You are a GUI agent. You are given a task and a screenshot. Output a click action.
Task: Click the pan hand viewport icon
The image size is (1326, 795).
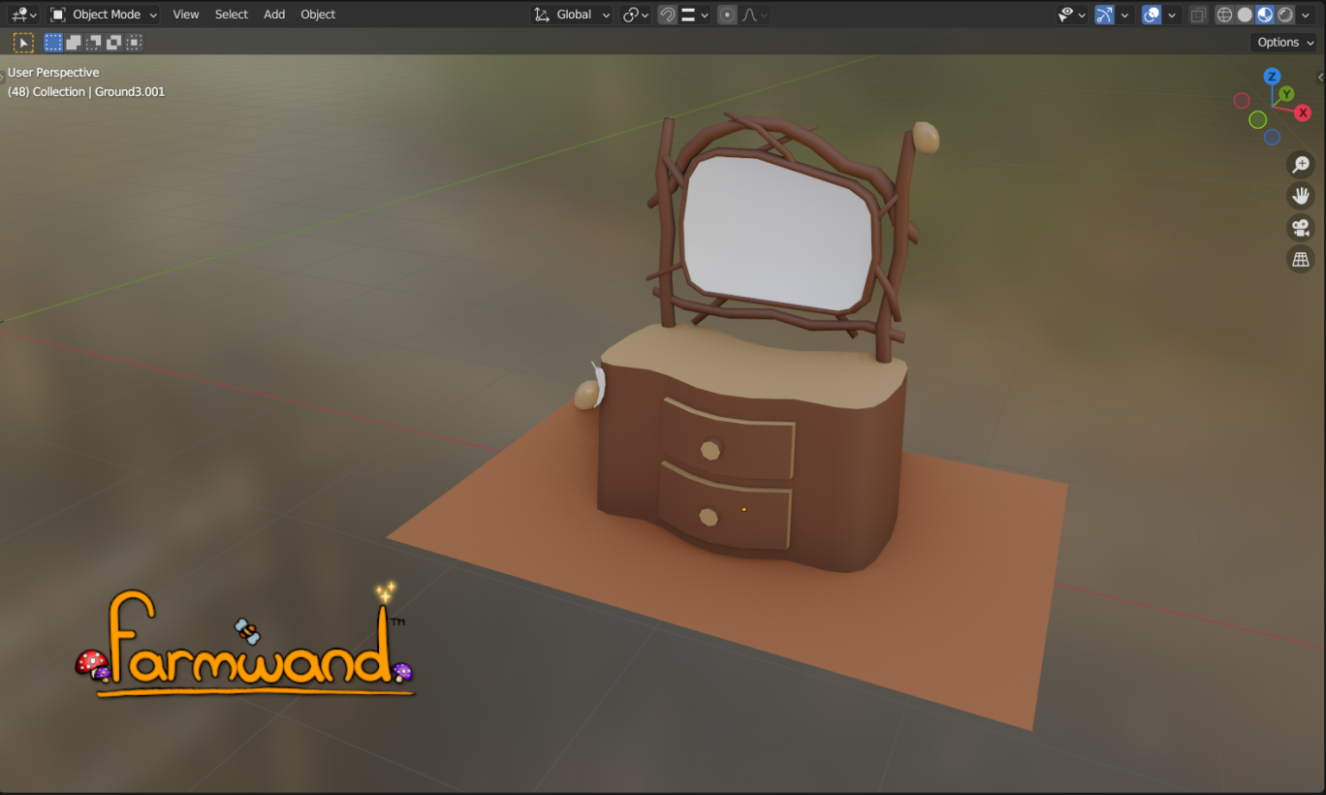1300,196
